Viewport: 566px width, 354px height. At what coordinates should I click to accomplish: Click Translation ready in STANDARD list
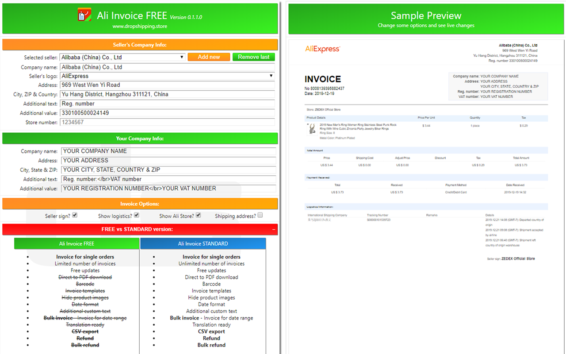click(211, 325)
